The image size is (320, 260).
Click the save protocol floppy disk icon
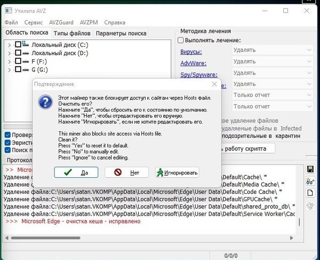click(310, 169)
